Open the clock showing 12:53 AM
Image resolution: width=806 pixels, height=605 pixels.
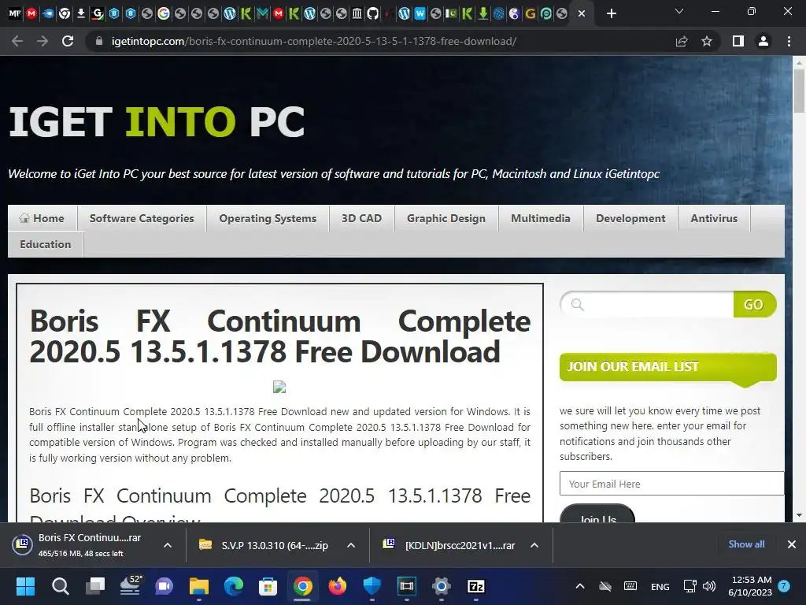tap(750, 586)
